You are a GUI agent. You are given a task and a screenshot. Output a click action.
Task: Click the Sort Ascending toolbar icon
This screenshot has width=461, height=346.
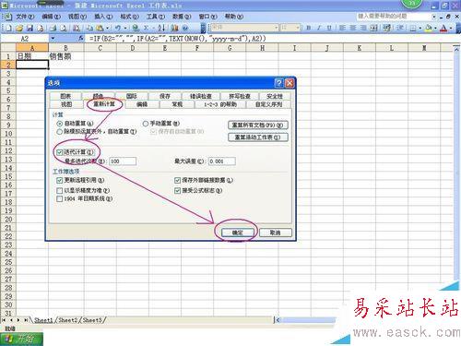click(161, 29)
